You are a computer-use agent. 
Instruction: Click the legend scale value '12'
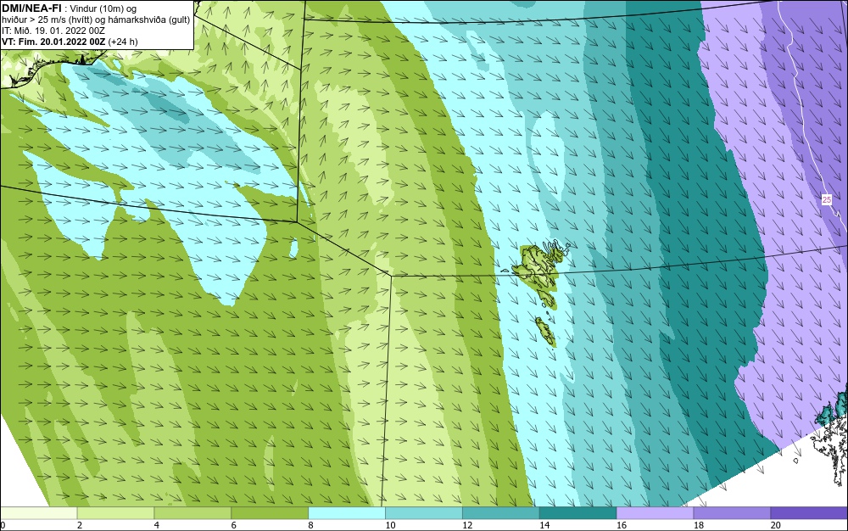[467, 525]
